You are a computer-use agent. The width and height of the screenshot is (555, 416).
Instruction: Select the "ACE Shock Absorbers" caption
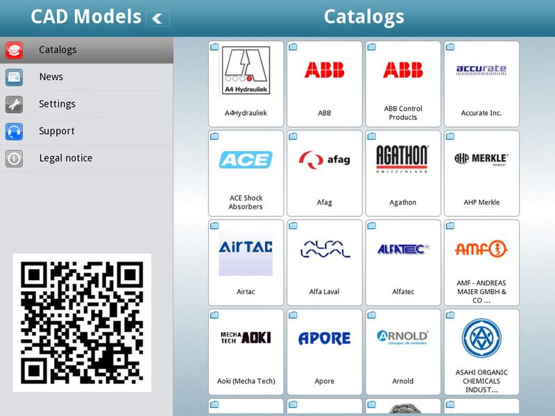(246, 202)
